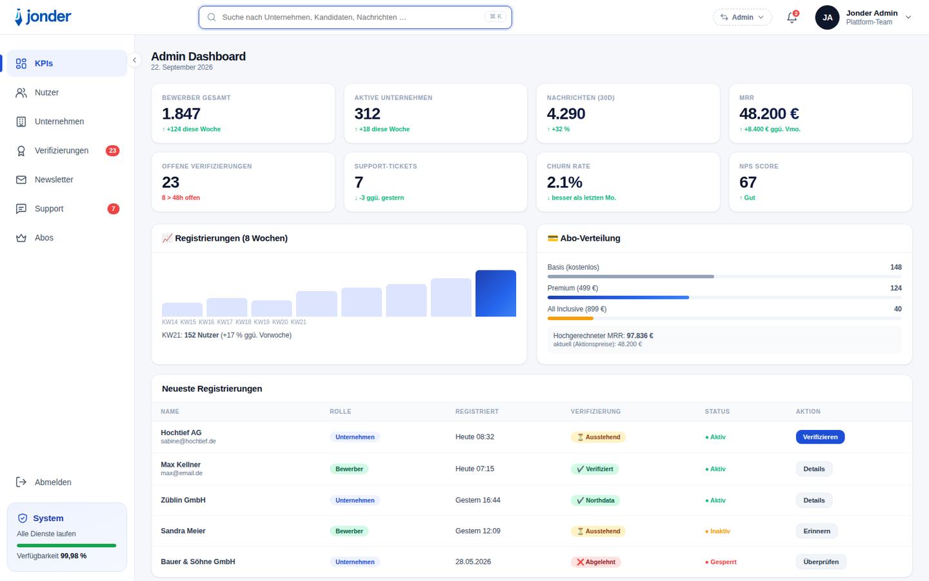Click the Abmelden logout icon
Viewport: 929px width, 581px height.
(x=21, y=482)
